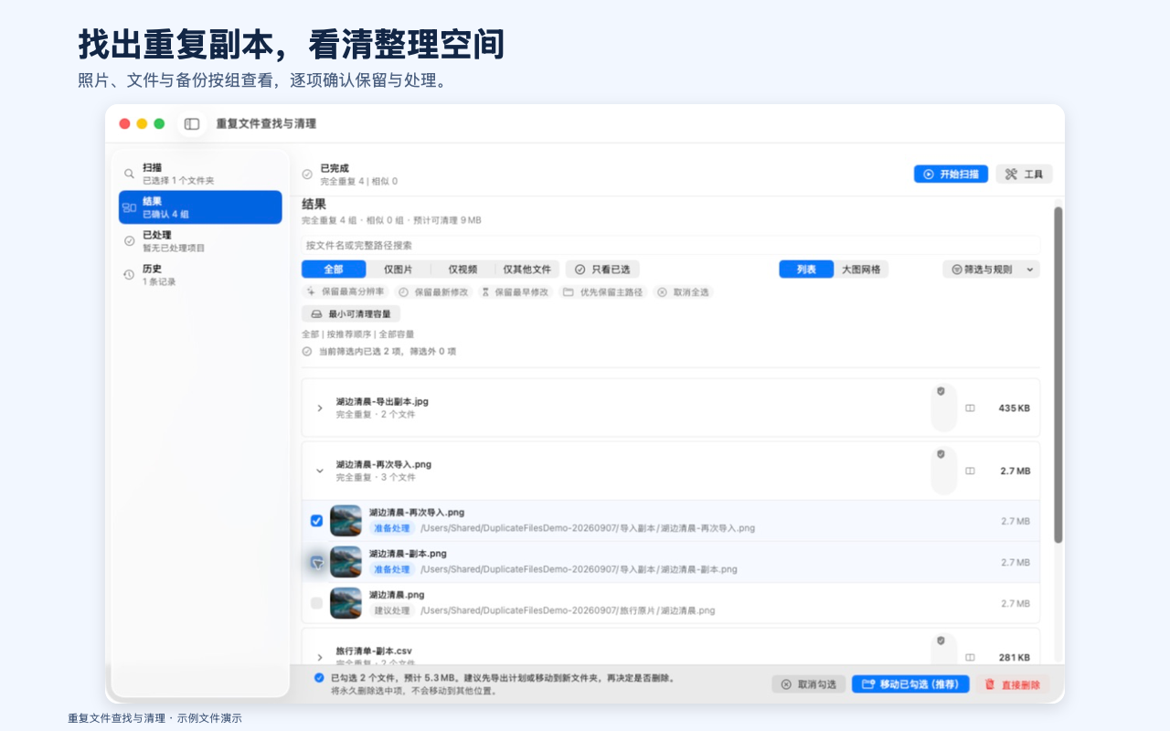1170x731 pixels.
Task: Select the 仅其他文件 filter tab
Action: pos(527,270)
